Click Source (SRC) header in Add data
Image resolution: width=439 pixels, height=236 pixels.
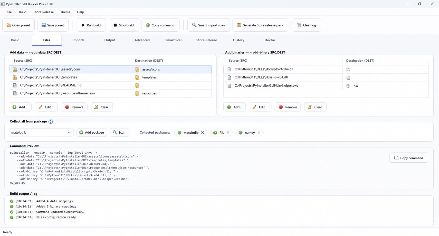click(23, 61)
